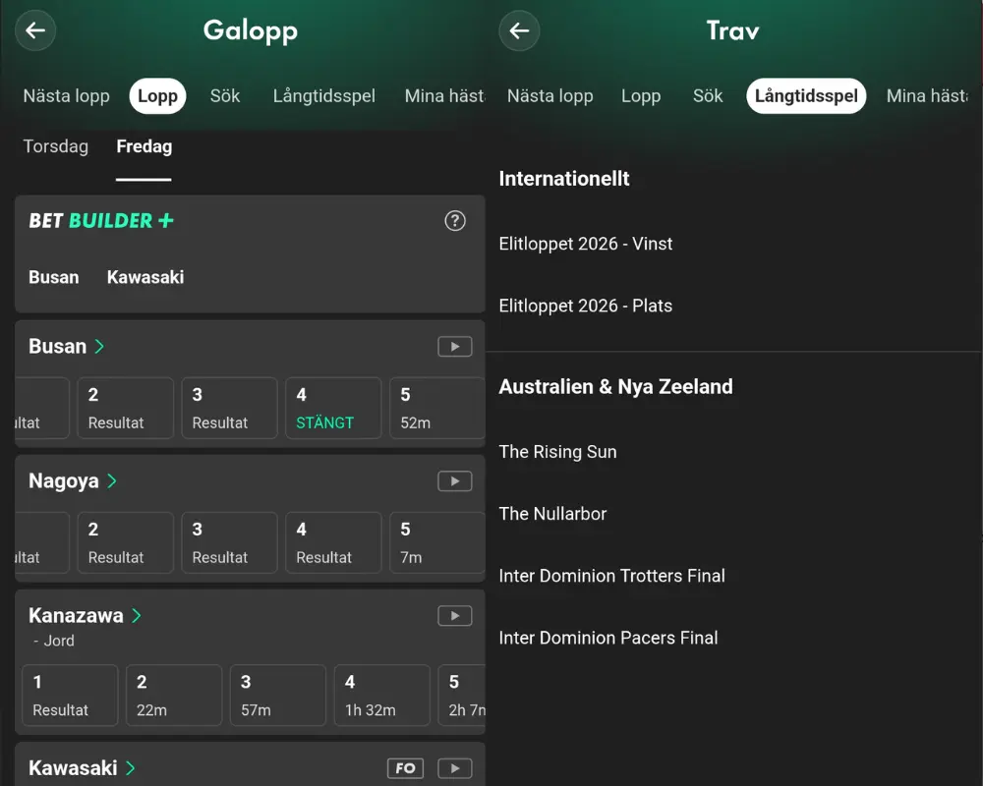Click the back arrow on the Trav page
The width and height of the screenshot is (983, 786).
(519, 30)
